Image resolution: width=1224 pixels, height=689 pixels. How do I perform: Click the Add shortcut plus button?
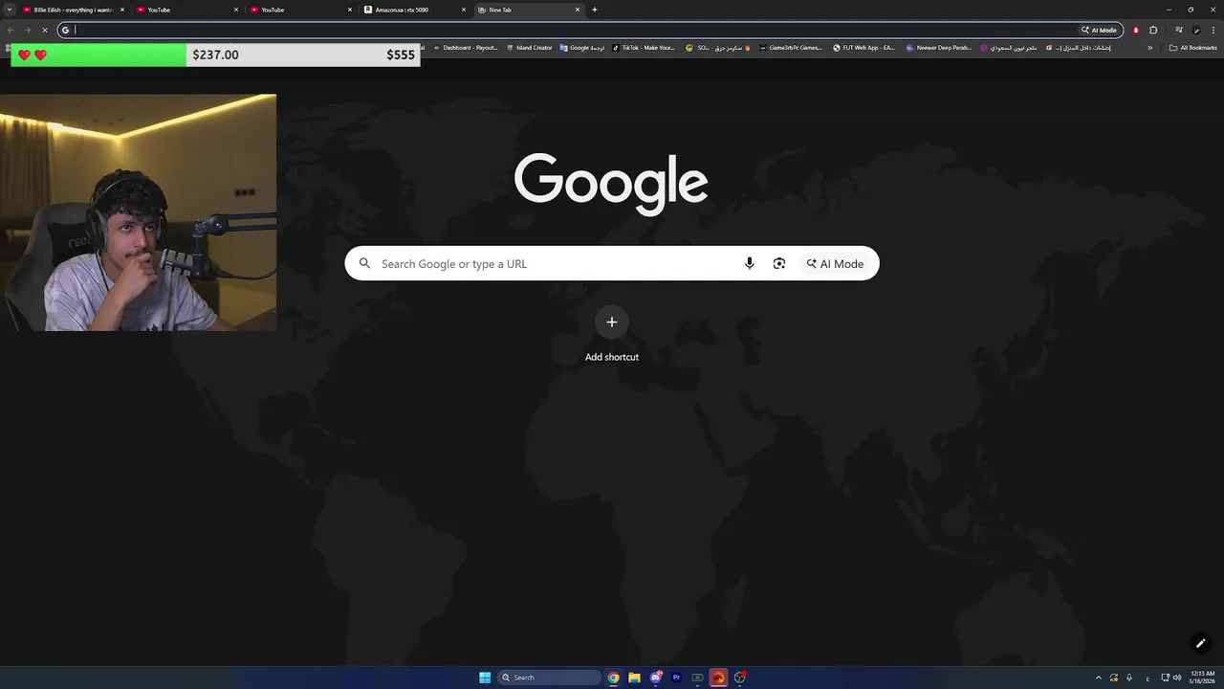(612, 322)
